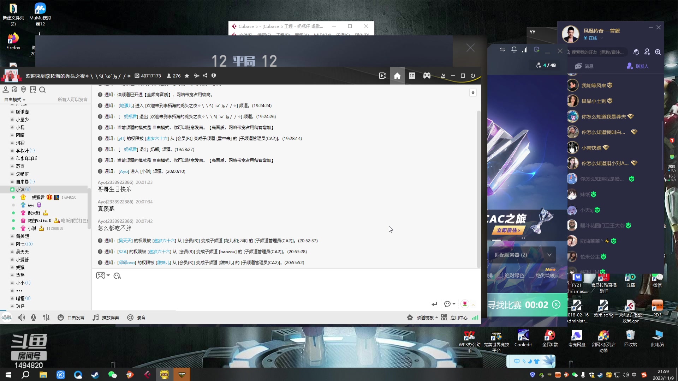The image size is (678, 381).
Task: Click the 虚岁六十六 link in ytt notice
Action: pos(157,138)
